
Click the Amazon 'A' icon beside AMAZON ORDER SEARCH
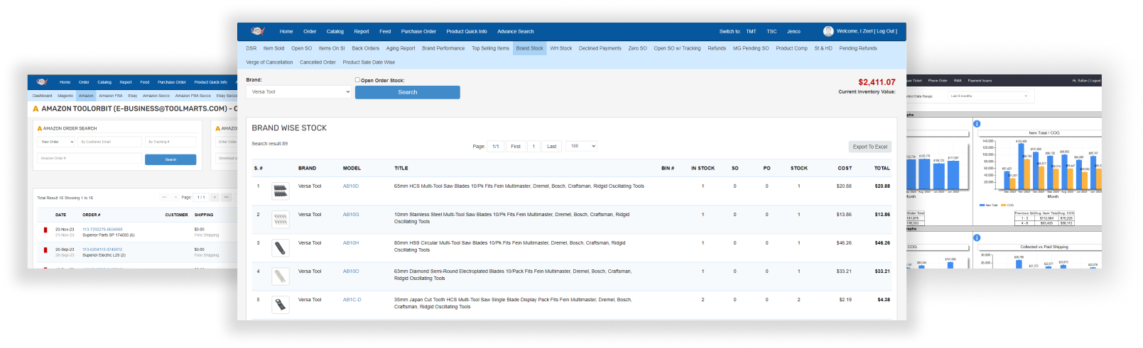(x=40, y=129)
